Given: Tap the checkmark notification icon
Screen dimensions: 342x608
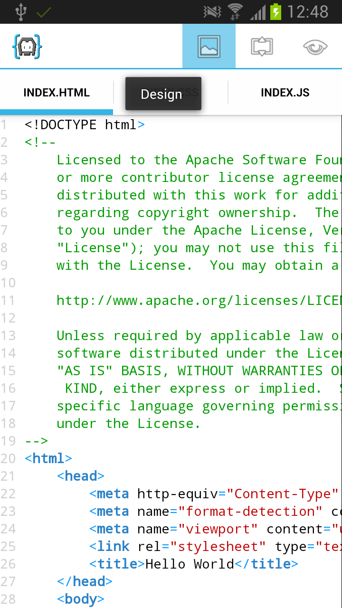Looking at the screenshot, I should click(x=44, y=12).
